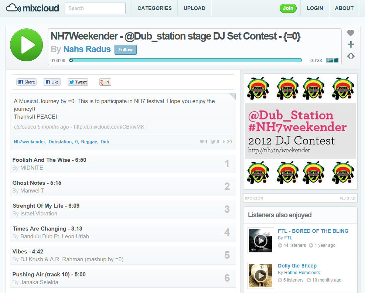Open the FTL artist link

[x=288, y=238]
